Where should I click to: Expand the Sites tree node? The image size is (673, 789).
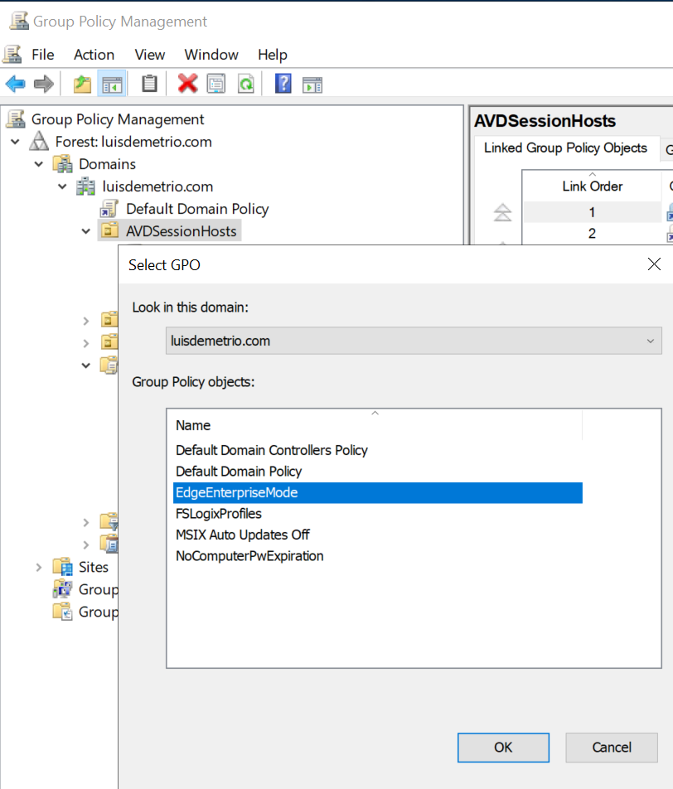pyautogui.click(x=39, y=568)
